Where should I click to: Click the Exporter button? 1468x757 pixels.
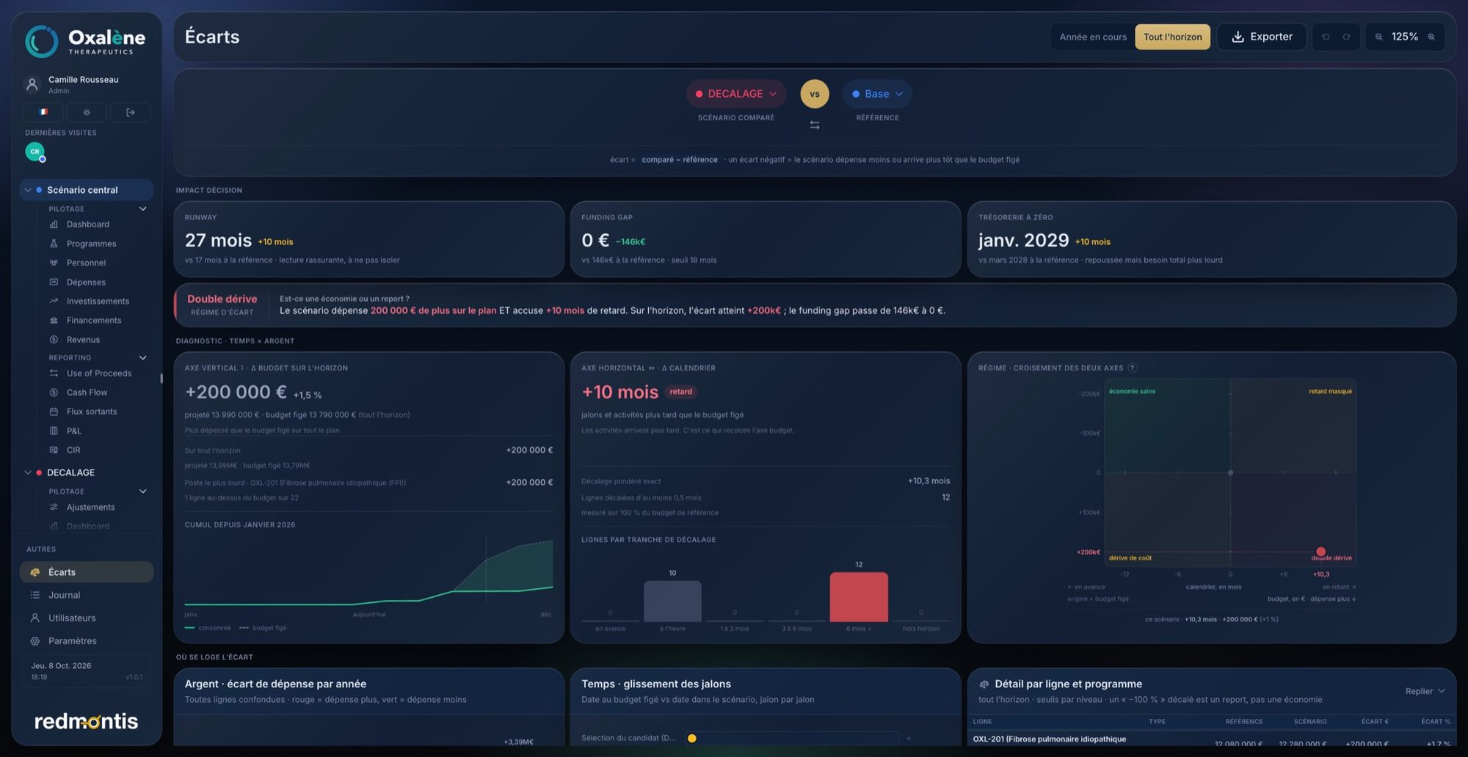click(x=1262, y=37)
